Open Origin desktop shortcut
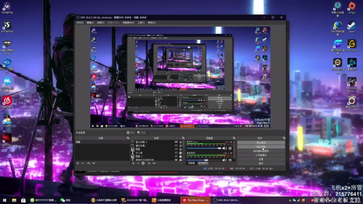The height and width of the screenshot is (204, 363). coord(352,8)
